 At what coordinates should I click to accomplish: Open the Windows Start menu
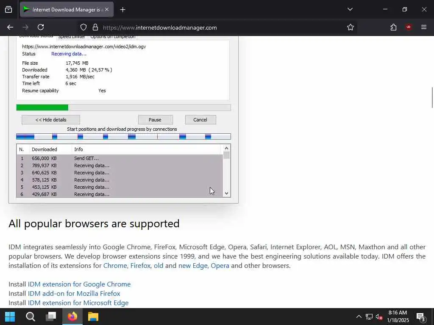click(10, 317)
